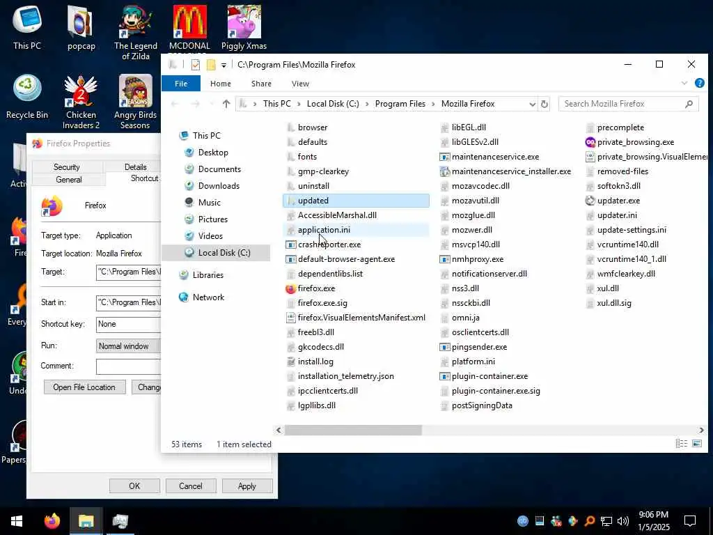713x535 pixels.
Task: Select crashreporter.exe file icon
Action: [x=290, y=245]
